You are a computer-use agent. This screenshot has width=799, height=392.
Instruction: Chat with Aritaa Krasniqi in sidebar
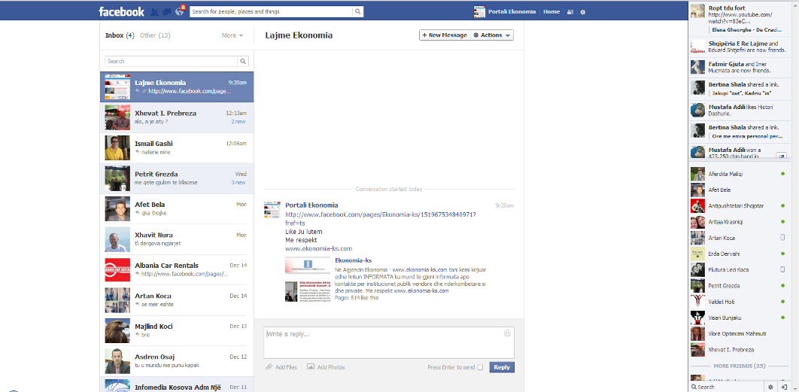coord(740,222)
